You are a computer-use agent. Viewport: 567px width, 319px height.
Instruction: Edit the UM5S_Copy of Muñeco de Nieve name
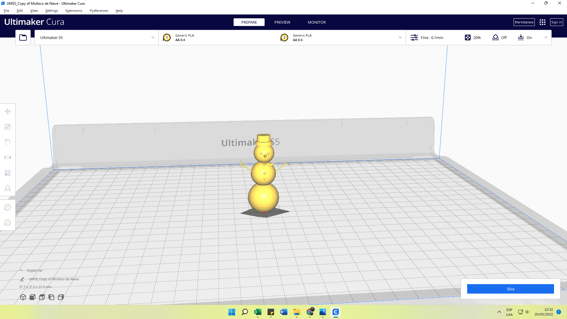22,279
